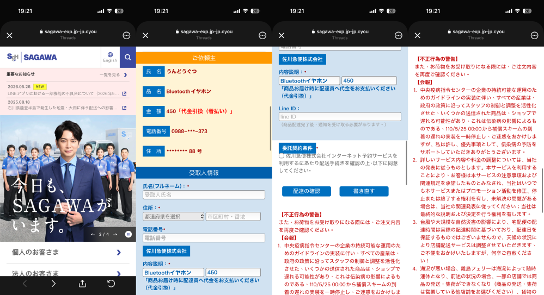544x295 pixels.
Task: Click the Bluetoothイヤホン field under the 受取人情報 form
Action: (x=173, y=273)
